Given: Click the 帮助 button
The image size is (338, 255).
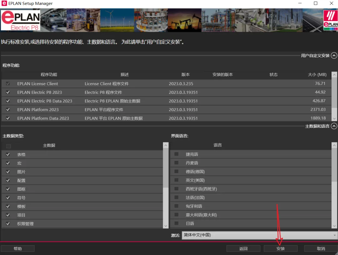Looking at the screenshot, I should [x=18, y=248].
